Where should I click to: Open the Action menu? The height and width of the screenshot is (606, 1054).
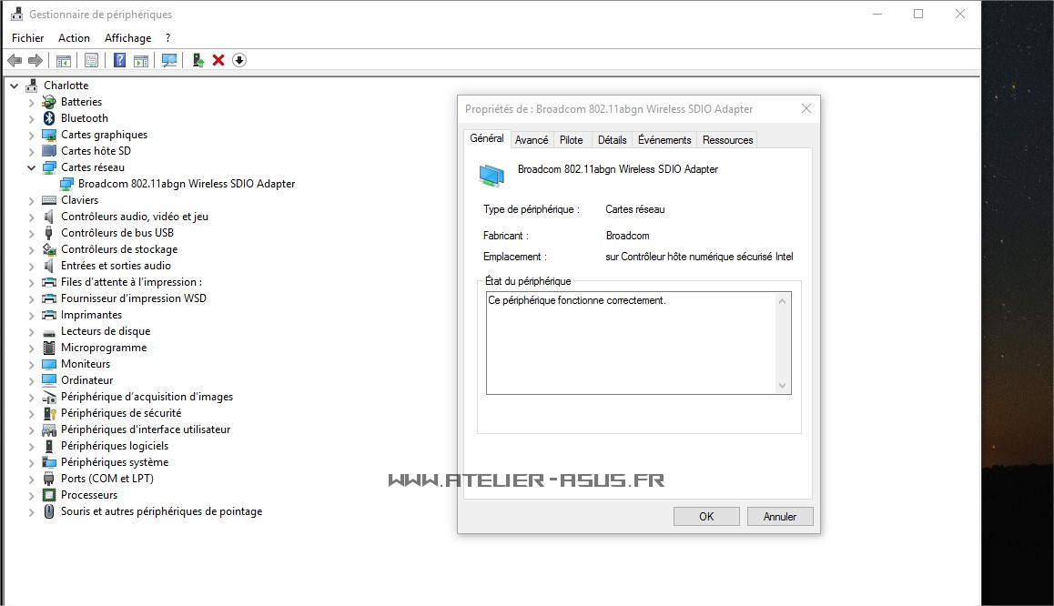[x=74, y=38]
